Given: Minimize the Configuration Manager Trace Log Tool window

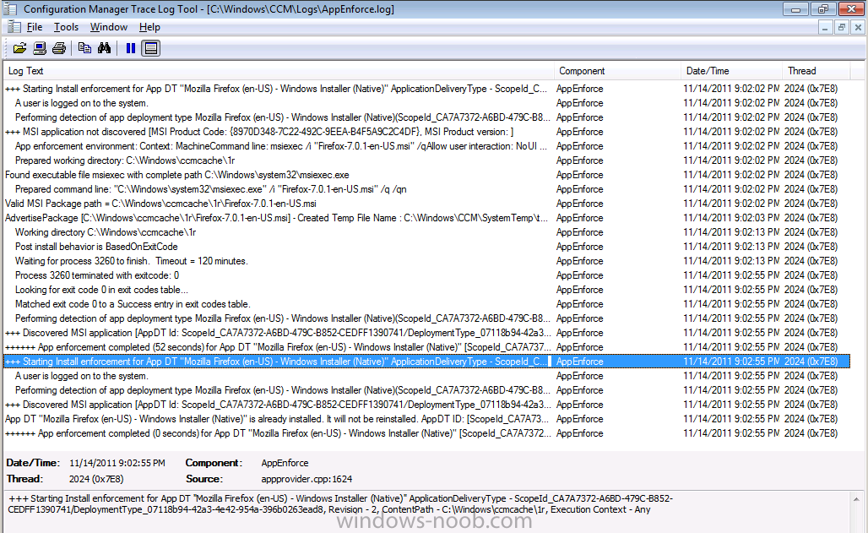Looking at the screenshot, I should pos(796,8).
